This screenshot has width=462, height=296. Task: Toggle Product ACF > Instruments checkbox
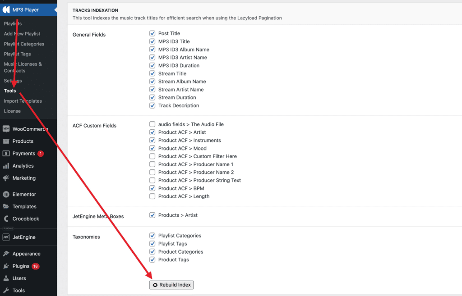(152, 141)
